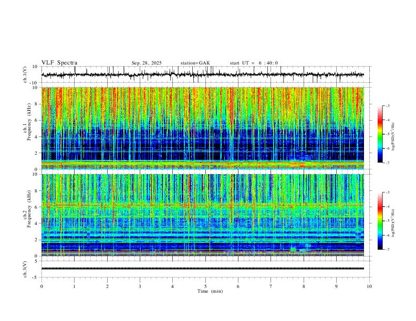Select the date text "Sep. 28, 2025"
This screenshot has height=321, width=416.
(x=147, y=63)
